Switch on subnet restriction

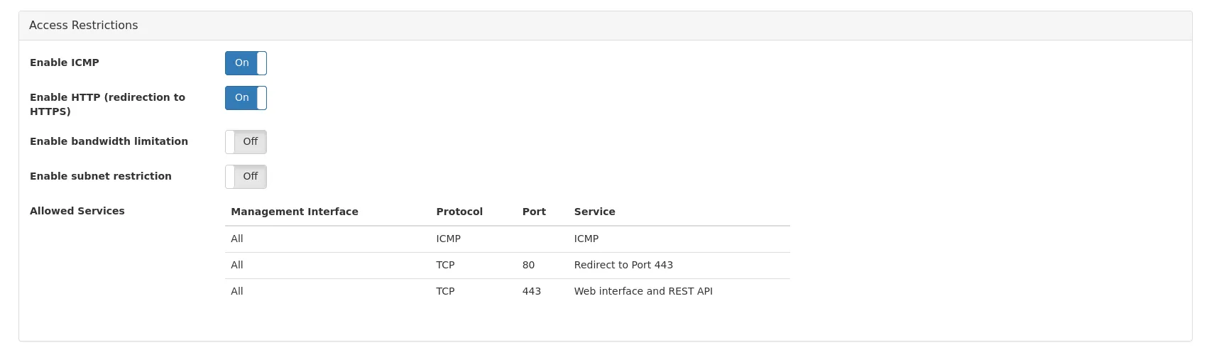pos(246,177)
